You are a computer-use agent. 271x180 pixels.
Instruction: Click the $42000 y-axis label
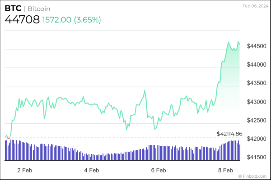tap(256, 139)
